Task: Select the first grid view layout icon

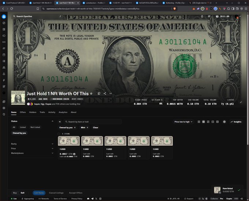Action: 199,122
